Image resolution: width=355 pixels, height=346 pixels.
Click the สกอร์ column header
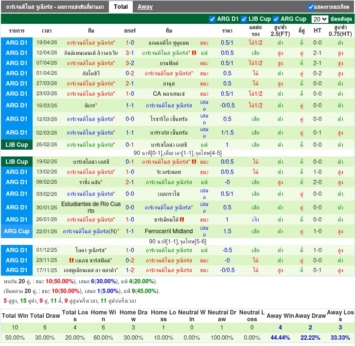click(130, 30)
